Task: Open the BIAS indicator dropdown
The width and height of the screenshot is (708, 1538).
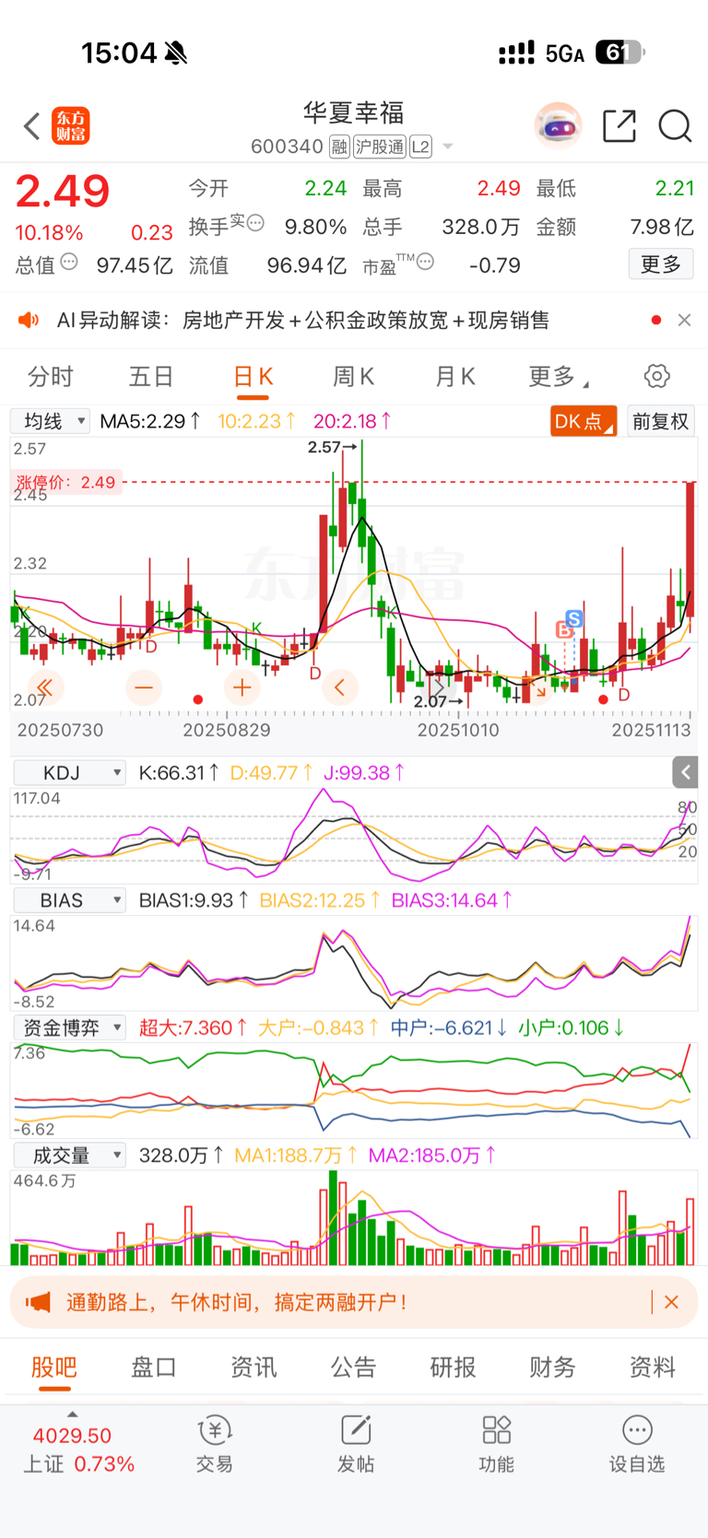Action: coord(69,900)
